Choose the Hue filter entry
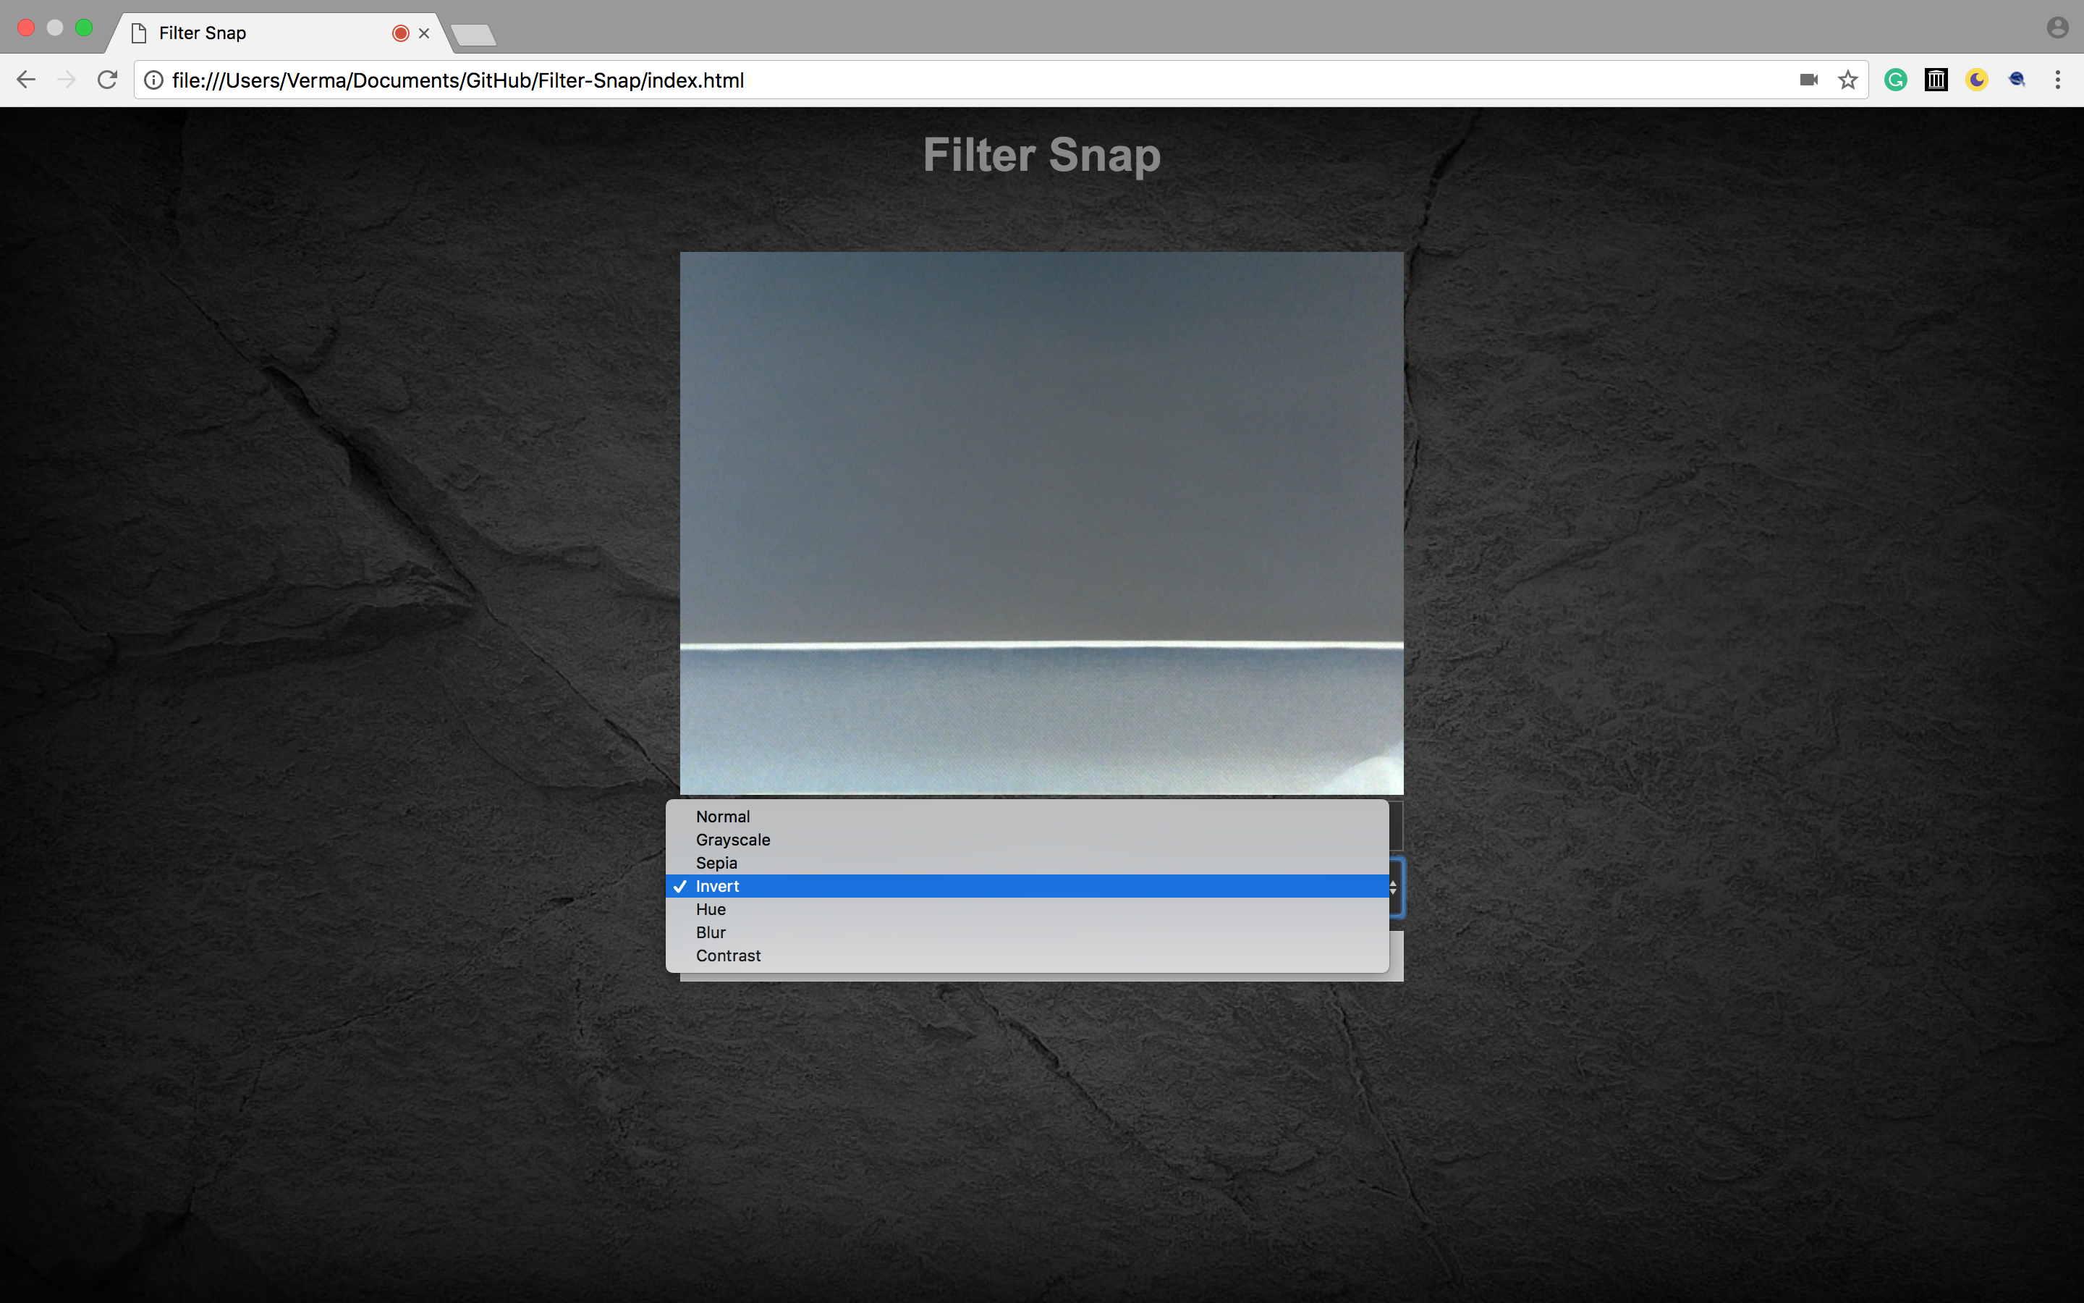This screenshot has height=1303, width=2084. click(x=711, y=909)
